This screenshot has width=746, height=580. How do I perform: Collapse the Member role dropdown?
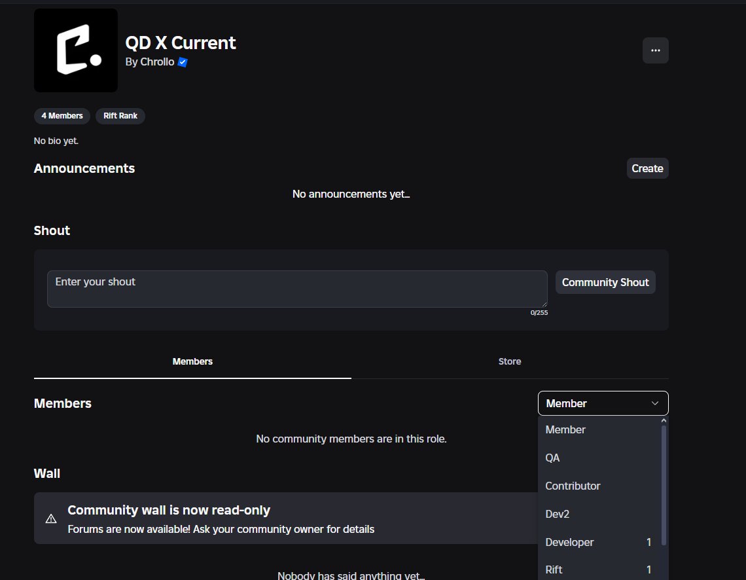point(603,403)
